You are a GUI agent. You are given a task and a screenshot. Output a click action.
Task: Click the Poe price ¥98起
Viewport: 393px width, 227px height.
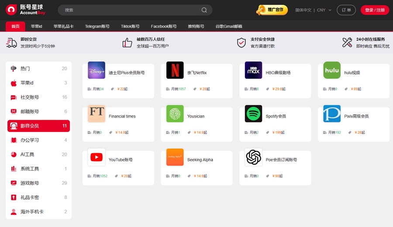(x=277, y=176)
